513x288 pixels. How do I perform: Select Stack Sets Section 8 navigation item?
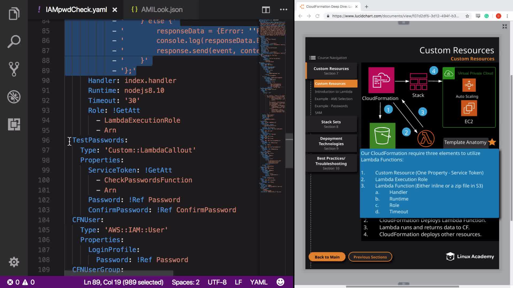point(331,124)
